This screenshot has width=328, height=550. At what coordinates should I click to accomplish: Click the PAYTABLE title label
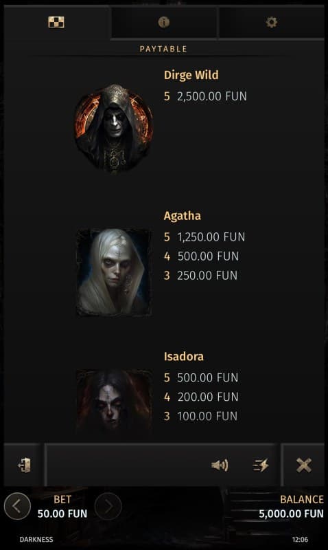(163, 49)
